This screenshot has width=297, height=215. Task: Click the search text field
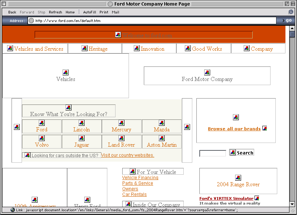coord(212,153)
